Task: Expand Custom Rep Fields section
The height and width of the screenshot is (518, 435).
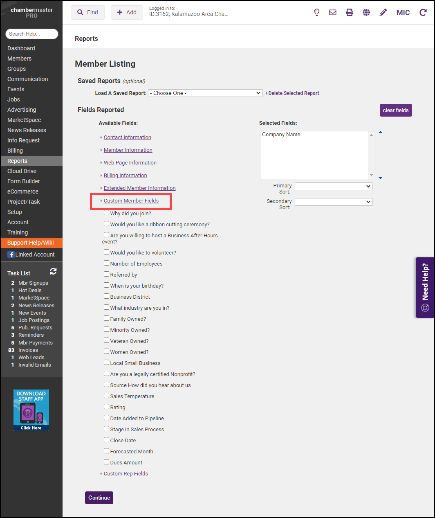Action: pos(126,474)
